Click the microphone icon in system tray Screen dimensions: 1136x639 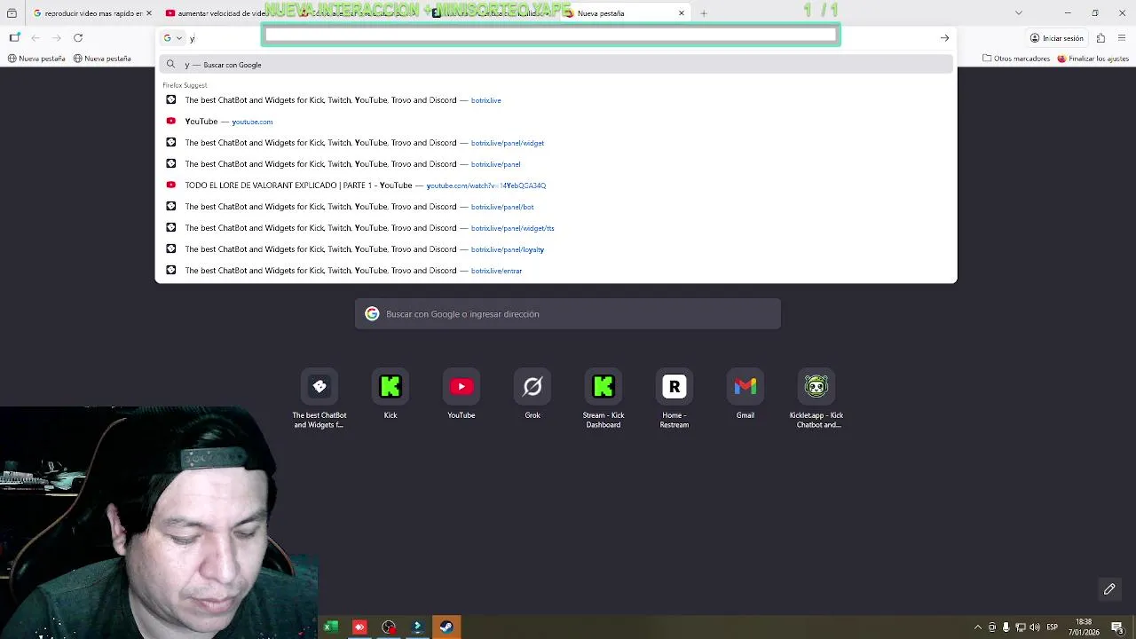click(1006, 627)
